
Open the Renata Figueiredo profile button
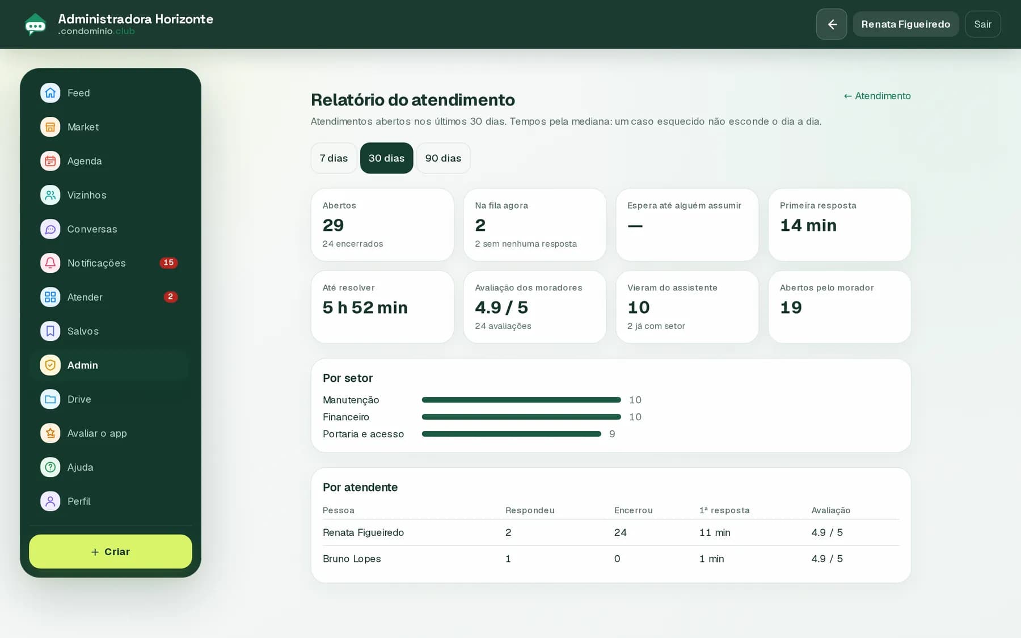point(906,24)
